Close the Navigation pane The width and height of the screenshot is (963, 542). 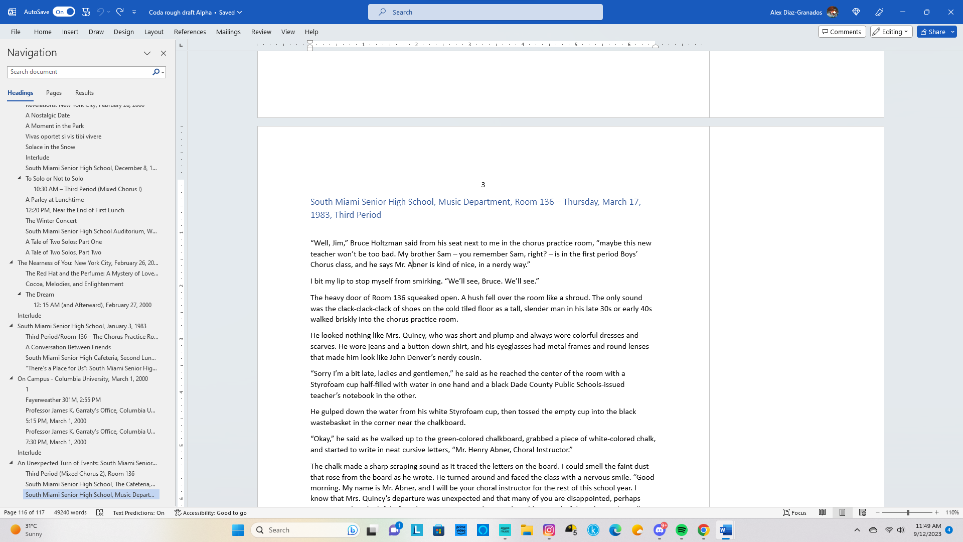(164, 53)
